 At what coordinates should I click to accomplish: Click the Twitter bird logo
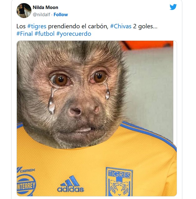click(x=173, y=7)
